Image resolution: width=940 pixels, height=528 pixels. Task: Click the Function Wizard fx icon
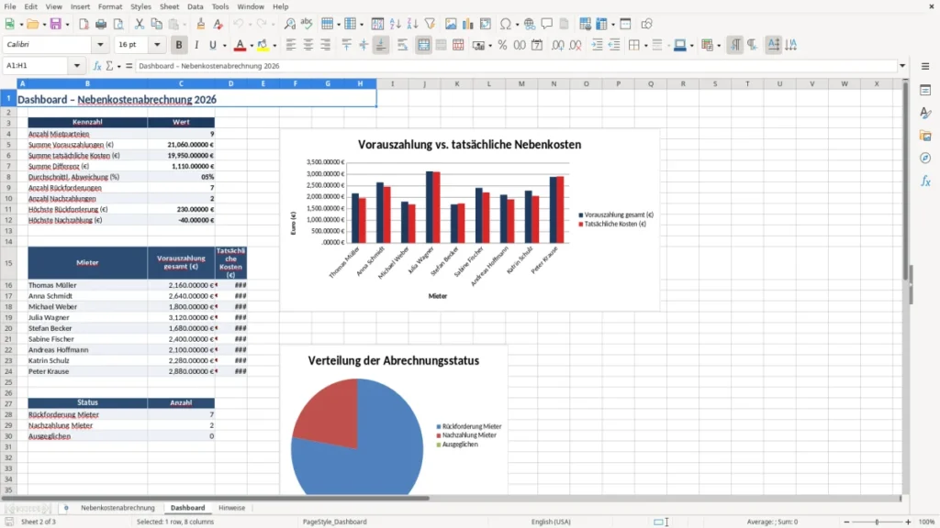[97, 66]
